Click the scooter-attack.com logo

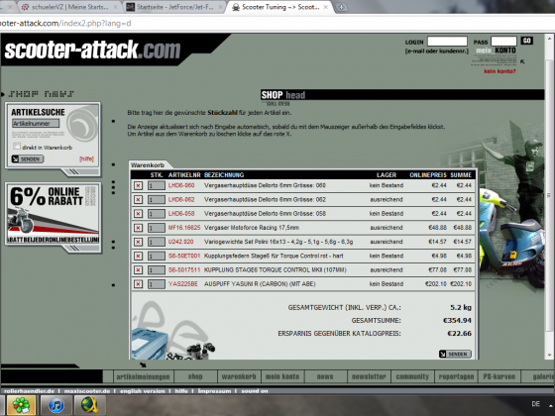coord(92,50)
